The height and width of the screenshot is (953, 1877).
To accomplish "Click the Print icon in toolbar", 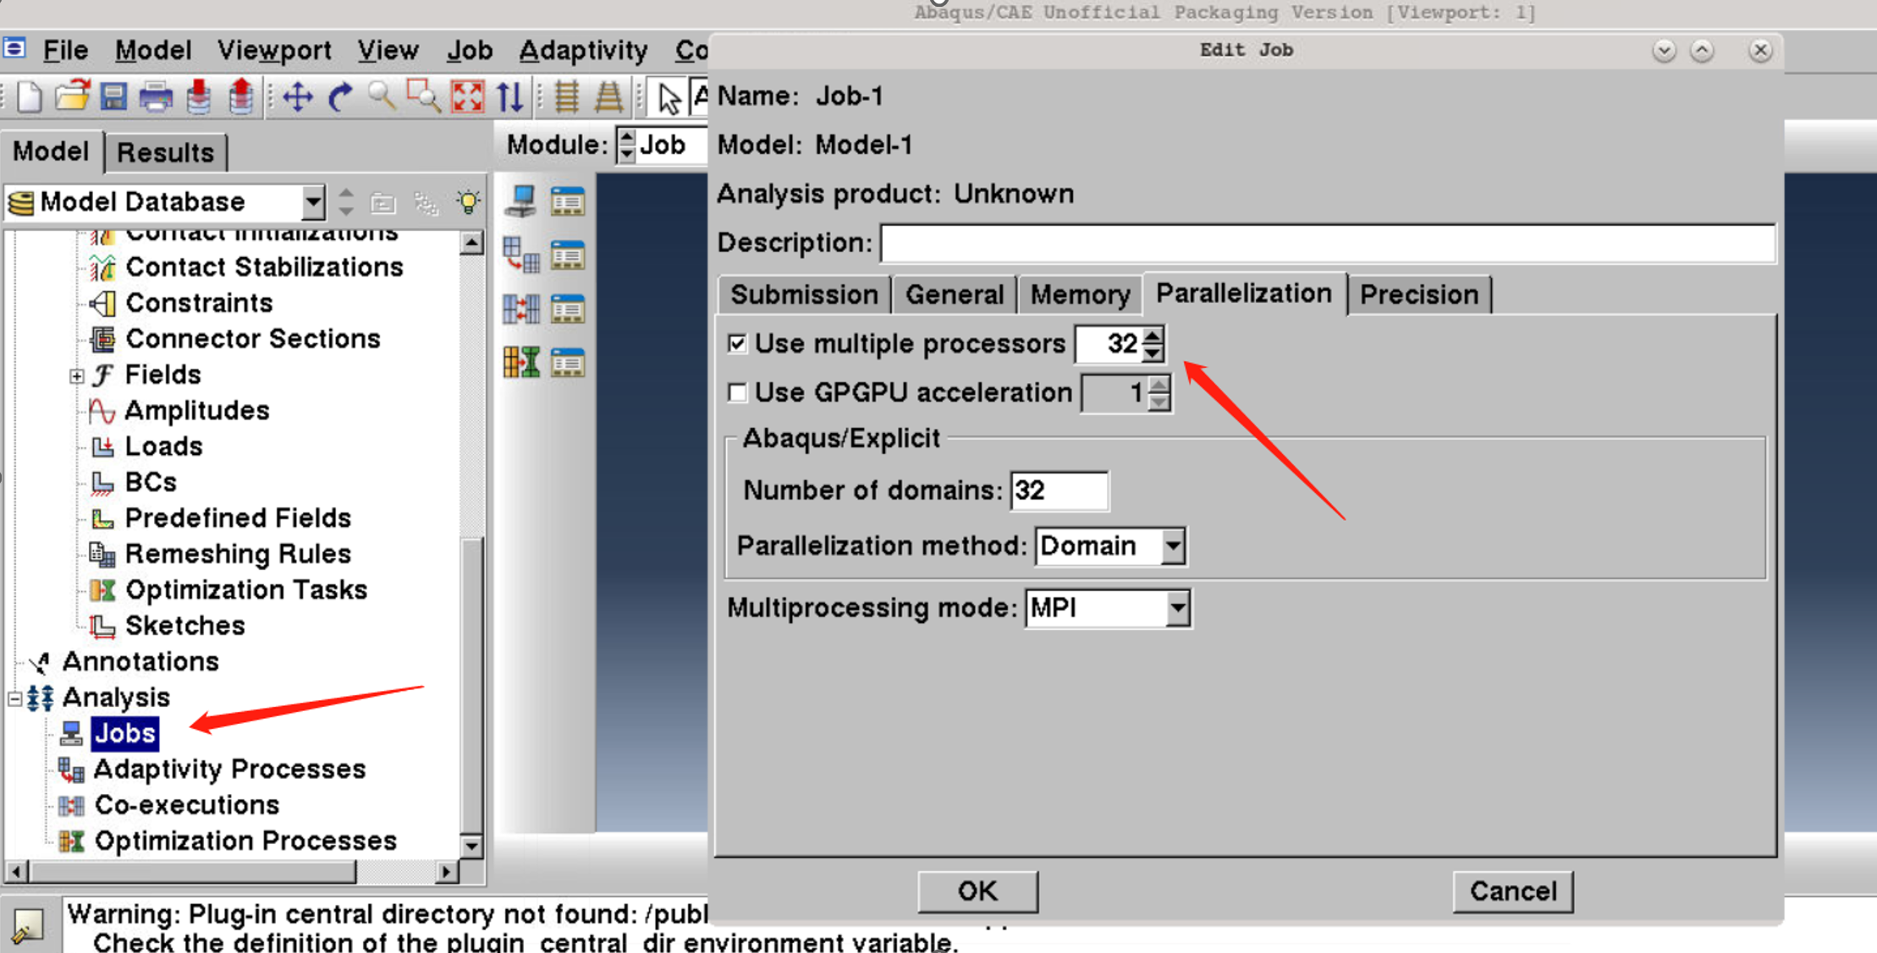I will (x=156, y=96).
